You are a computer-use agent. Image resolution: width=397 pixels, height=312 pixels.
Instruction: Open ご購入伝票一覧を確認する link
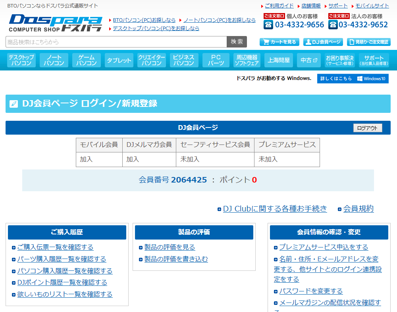coord(55,247)
